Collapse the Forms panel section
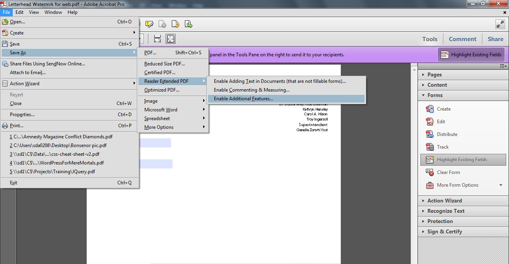 463,95
